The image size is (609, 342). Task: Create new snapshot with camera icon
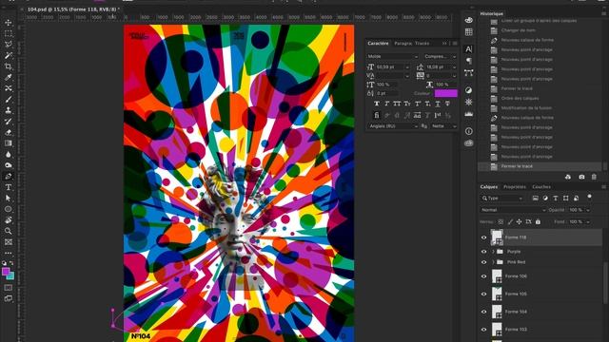pyautogui.click(x=581, y=177)
